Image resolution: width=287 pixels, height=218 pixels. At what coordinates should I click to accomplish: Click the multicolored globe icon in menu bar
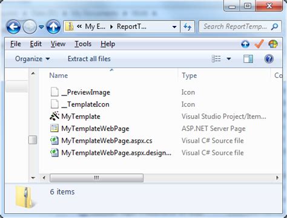click(273, 44)
